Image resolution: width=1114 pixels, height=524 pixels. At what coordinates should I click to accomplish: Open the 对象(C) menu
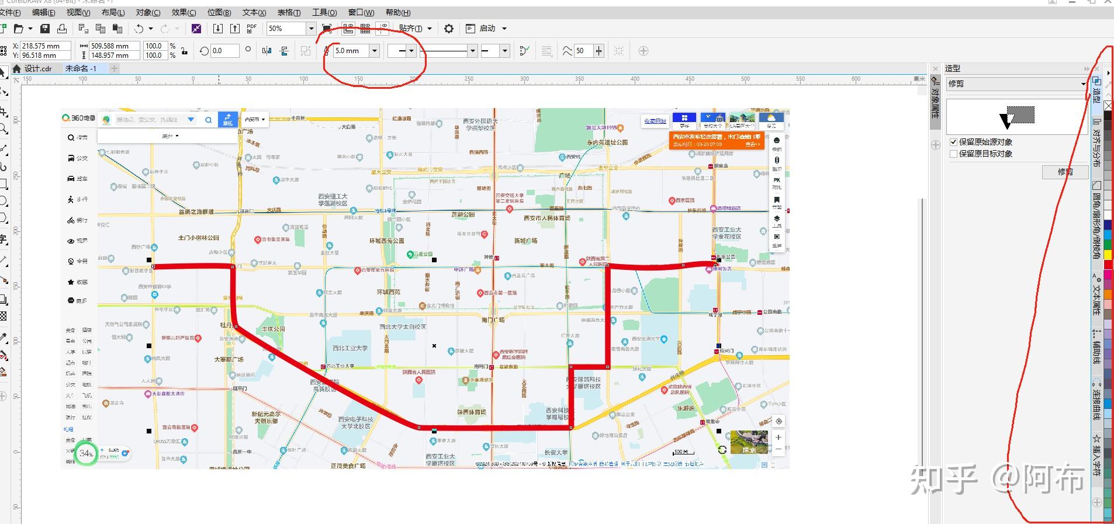tap(148, 12)
